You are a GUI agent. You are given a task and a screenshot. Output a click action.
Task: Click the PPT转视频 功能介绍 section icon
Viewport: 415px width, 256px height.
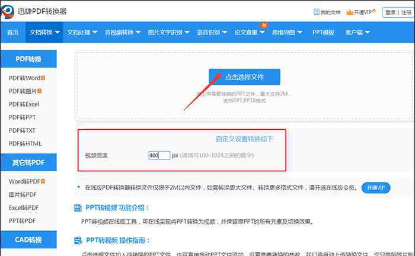pos(78,208)
